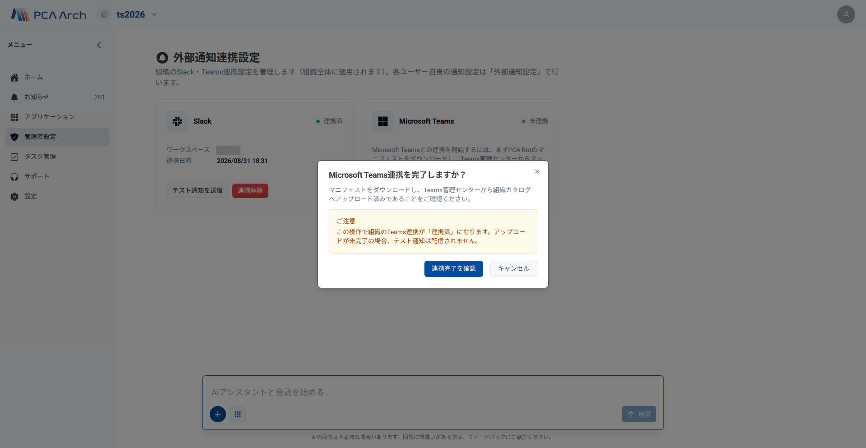Screen dimensions: 866x448
Task: Click the checkbox icon beside タスク管理
Action: (x=14, y=157)
